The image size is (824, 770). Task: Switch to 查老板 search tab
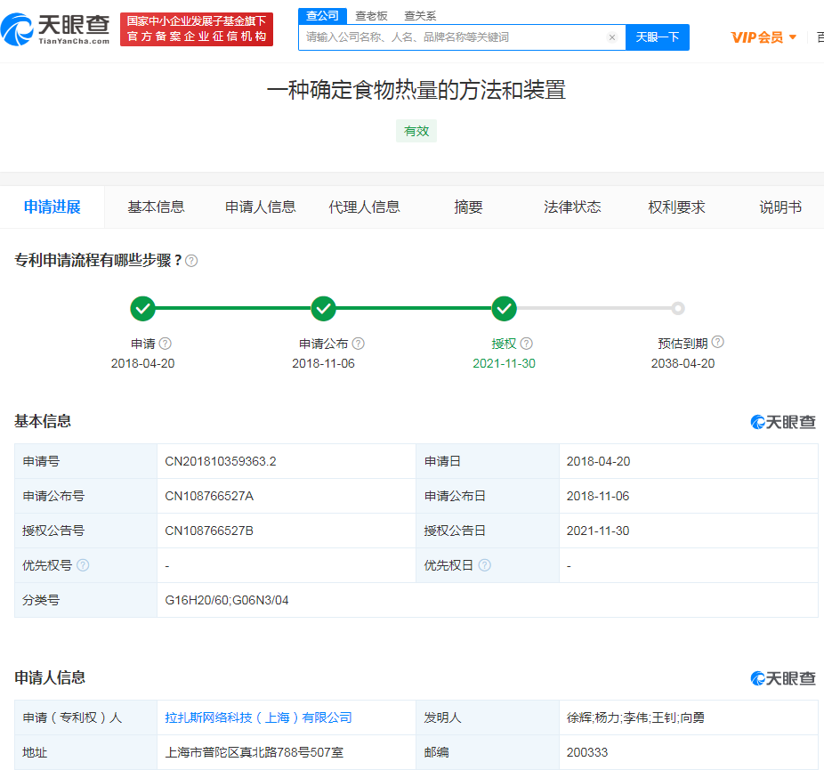pos(371,16)
